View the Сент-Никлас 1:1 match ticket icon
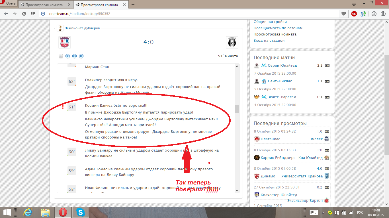Screen dimensions: 389x218 [x=327, y=81]
